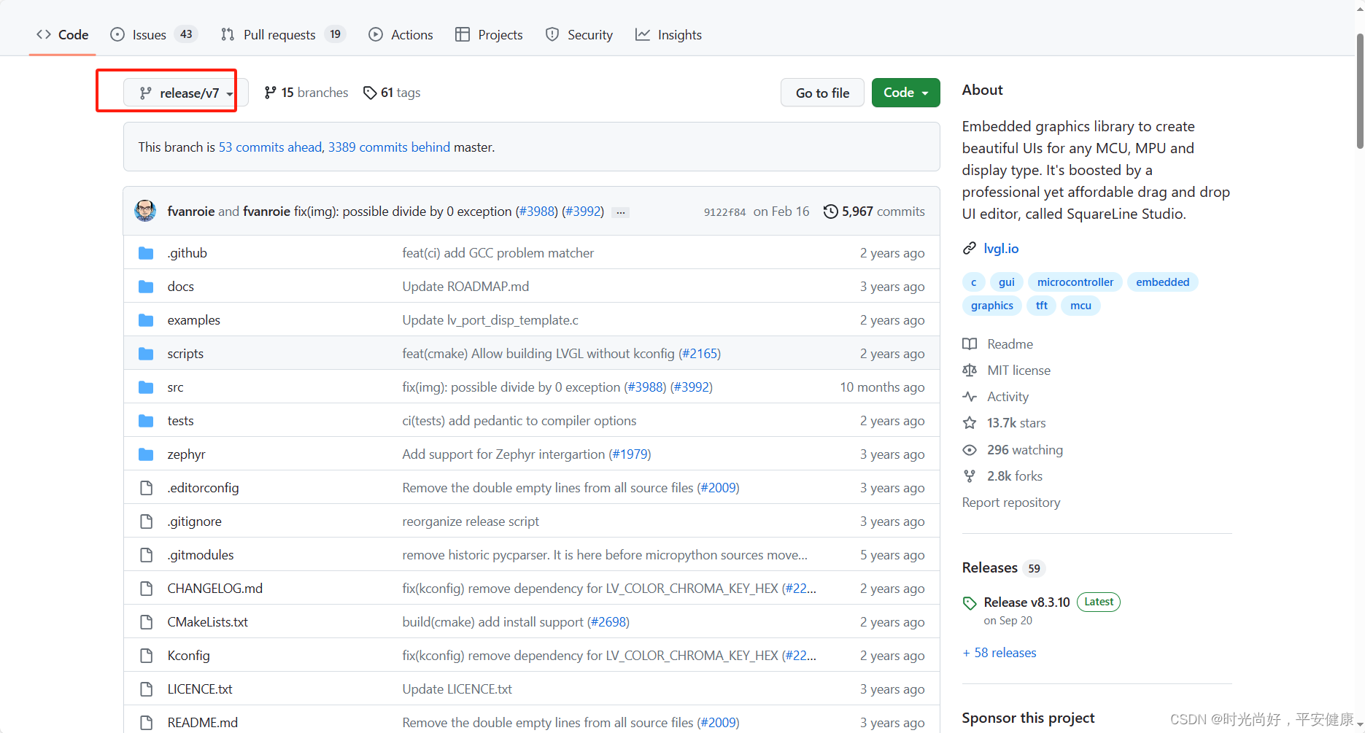This screenshot has height=733, width=1365.
Task: Open README.md file name
Action: (x=203, y=723)
